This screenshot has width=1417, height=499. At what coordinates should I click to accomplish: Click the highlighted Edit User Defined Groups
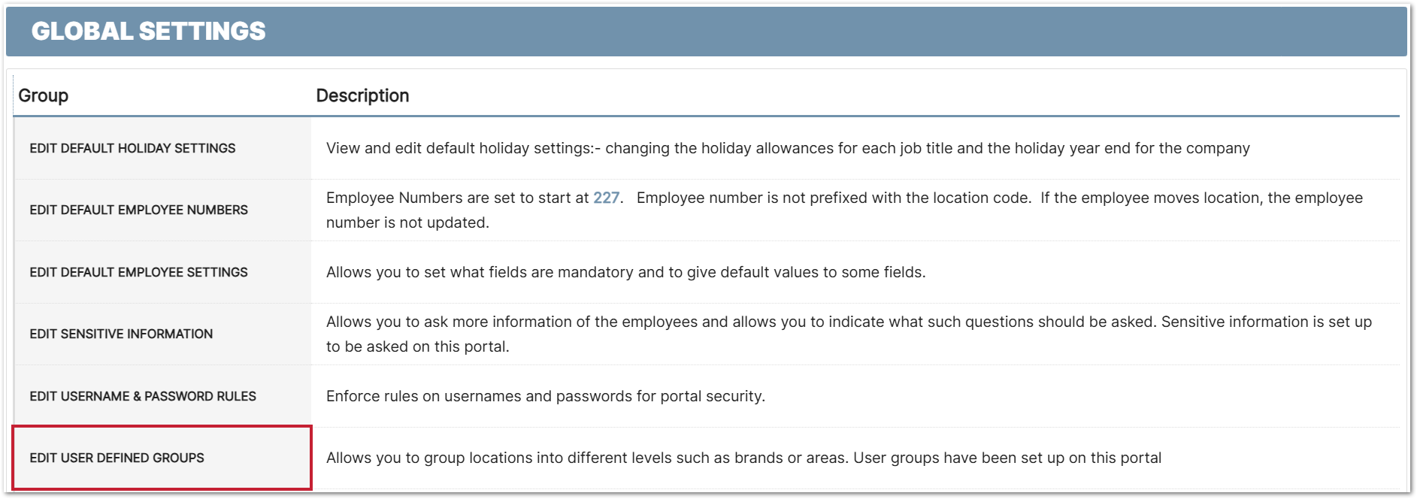[x=117, y=458]
